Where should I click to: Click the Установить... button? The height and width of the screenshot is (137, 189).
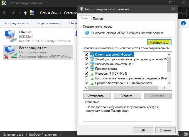coord(97,96)
